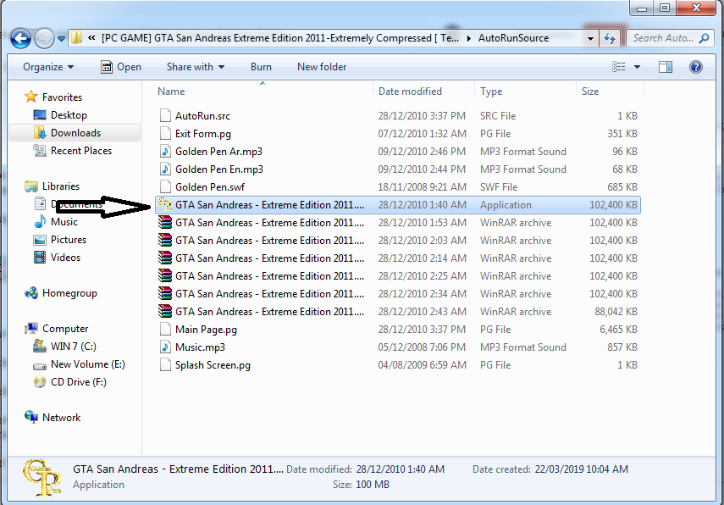Expand breadcrumb arrow before AutoRunSource
724x505 pixels.
468,38
